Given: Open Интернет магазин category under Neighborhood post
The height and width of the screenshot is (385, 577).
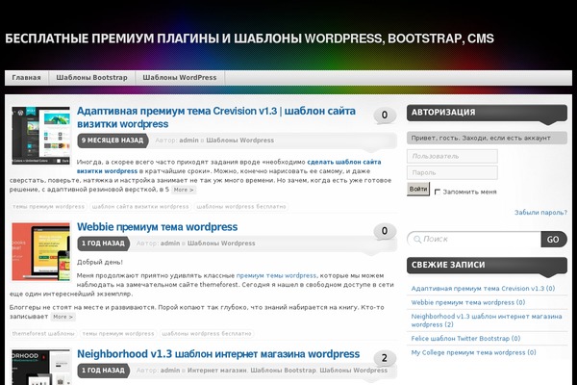Looking at the screenshot, I should [217, 371].
